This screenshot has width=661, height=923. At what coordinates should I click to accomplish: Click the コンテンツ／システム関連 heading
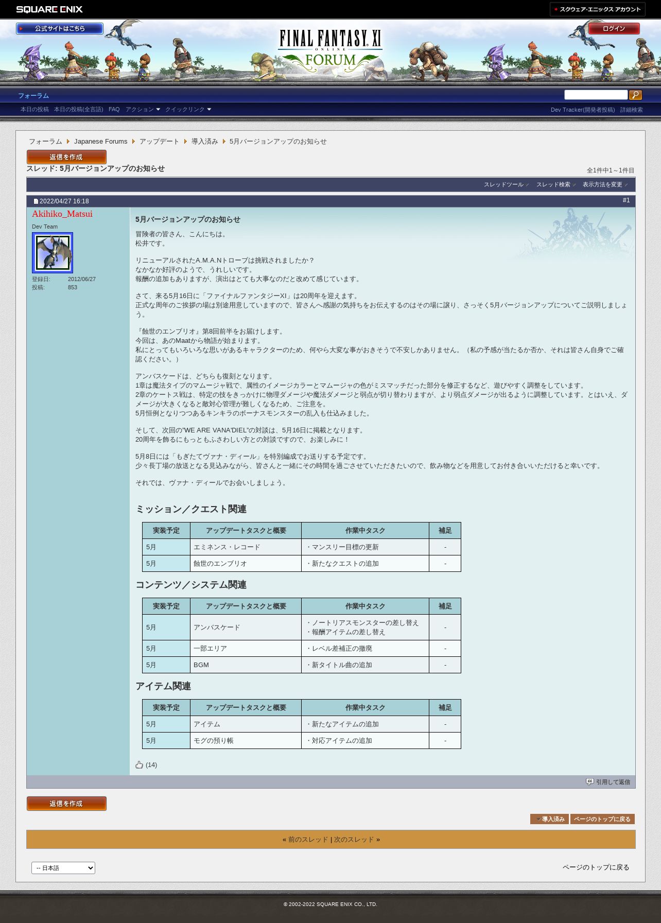click(x=191, y=585)
